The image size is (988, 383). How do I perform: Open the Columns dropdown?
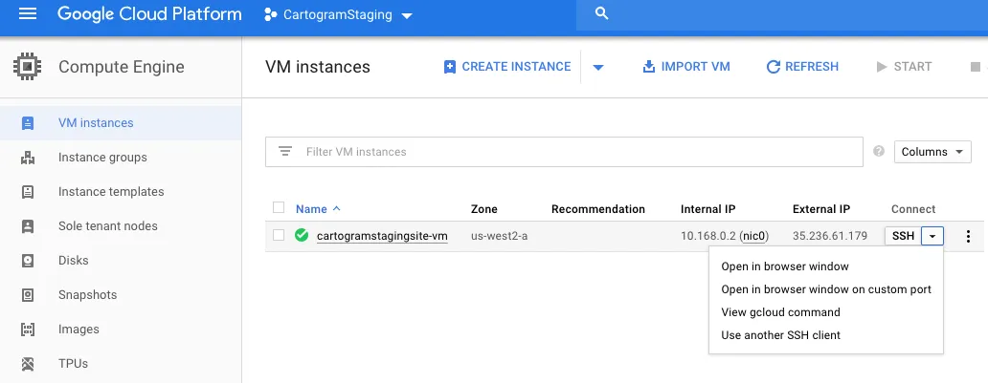pyautogui.click(x=932, y=152)
